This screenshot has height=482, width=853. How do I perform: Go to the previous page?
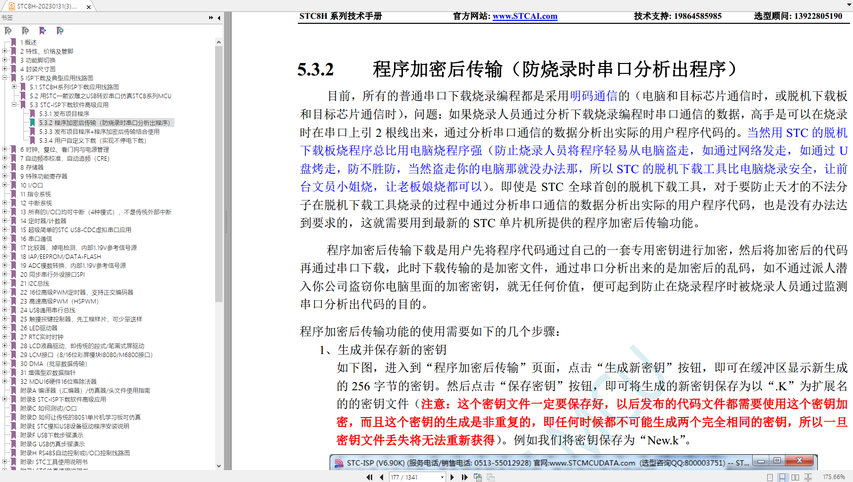(x=382, y=477)
